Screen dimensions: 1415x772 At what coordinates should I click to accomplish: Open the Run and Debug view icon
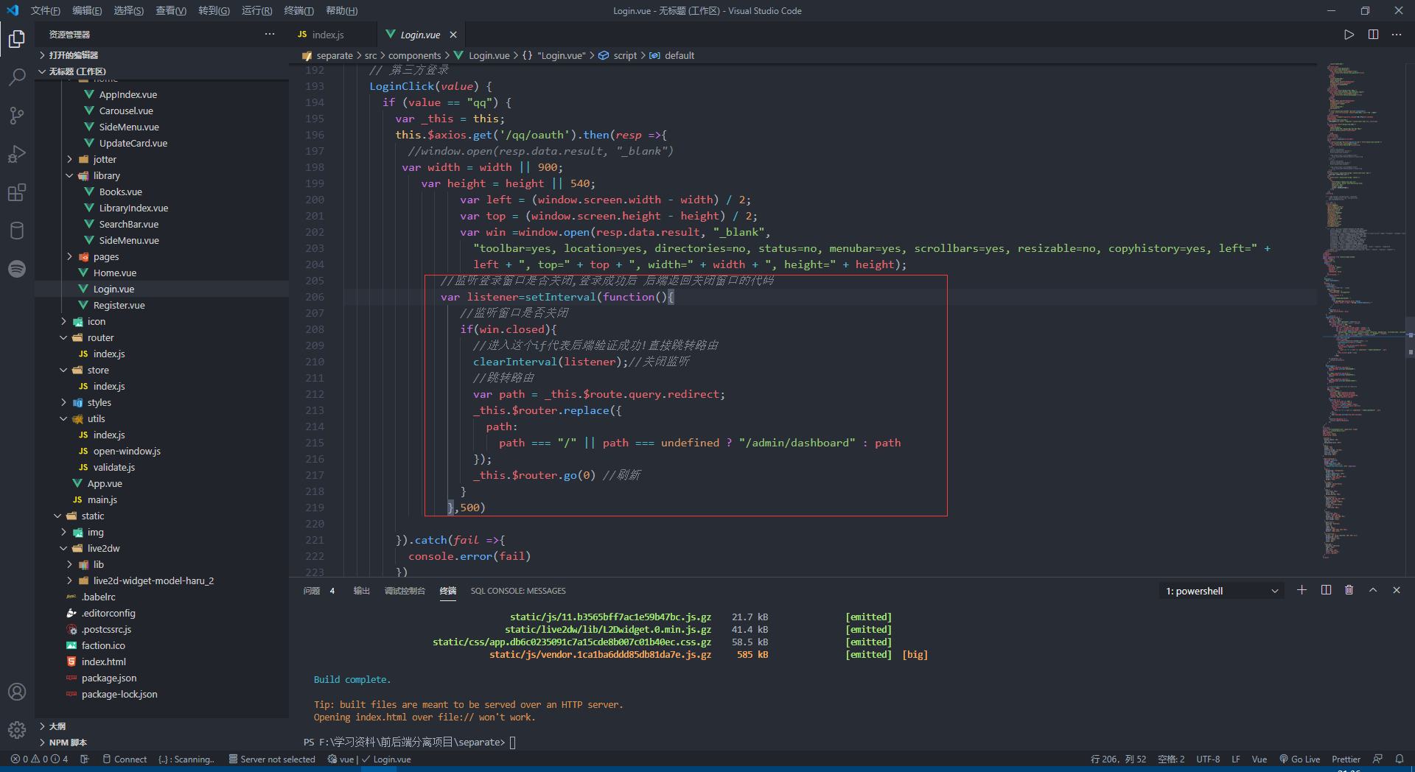click(x=17, y=154)
